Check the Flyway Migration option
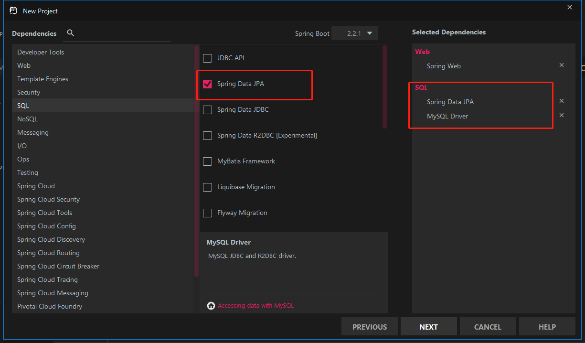585x343 pixels. [x=207, y=213]
